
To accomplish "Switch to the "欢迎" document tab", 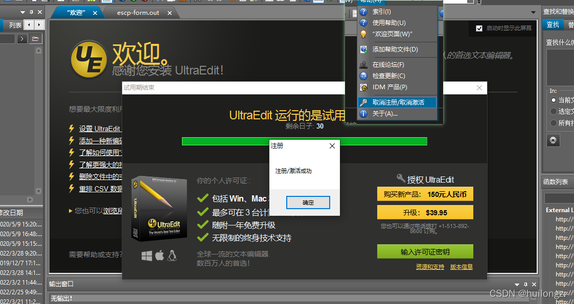I will (x=76, y=13).
